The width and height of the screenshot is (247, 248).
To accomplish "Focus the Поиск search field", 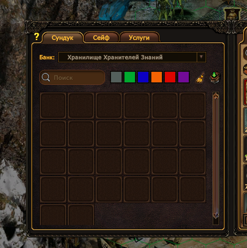I will [x=72, y=77].
